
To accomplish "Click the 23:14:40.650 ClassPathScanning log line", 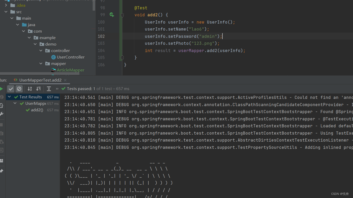I will pos(209,105).
